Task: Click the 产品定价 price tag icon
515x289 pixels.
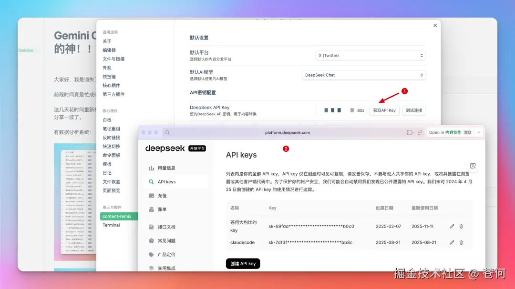Action: click(x=152, y=254)
